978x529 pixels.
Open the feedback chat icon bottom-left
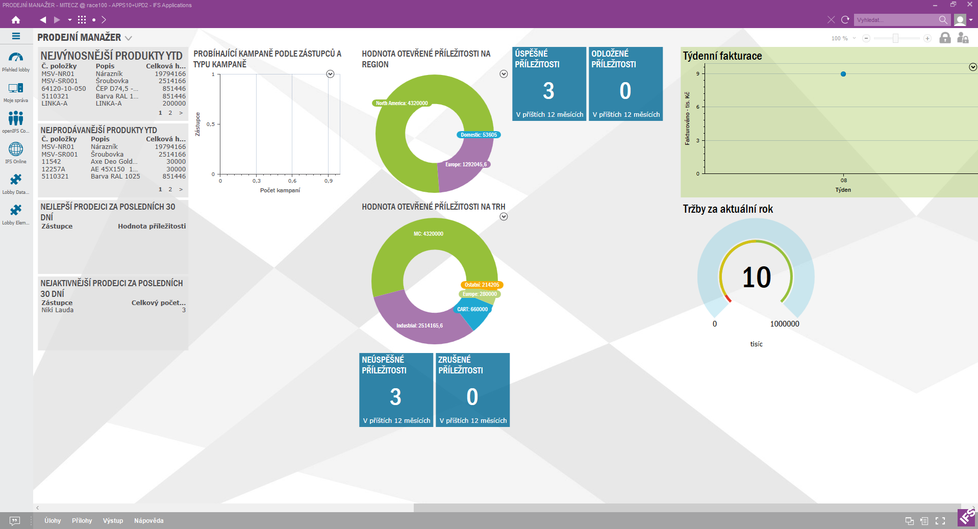[15, 521]
